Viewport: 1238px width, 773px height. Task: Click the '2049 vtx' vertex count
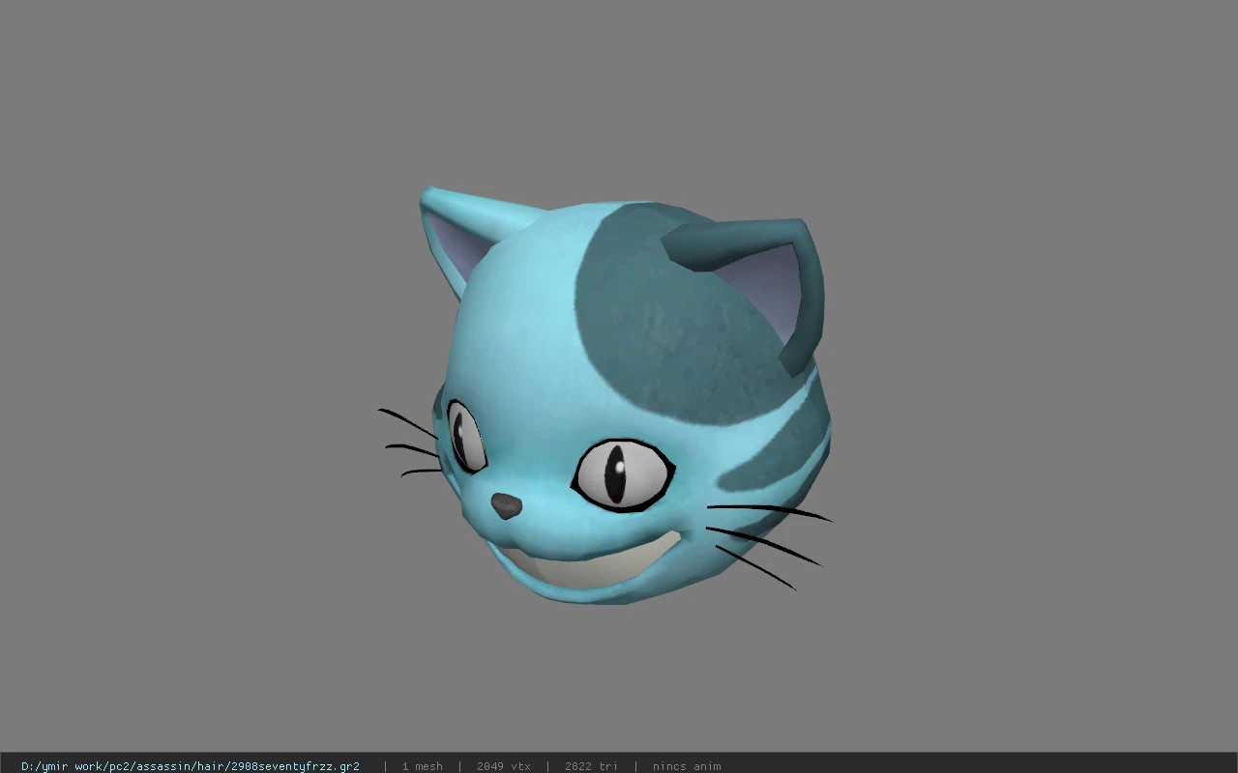[504, 766]
